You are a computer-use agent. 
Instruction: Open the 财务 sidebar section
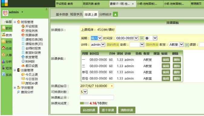click(7, 42)
